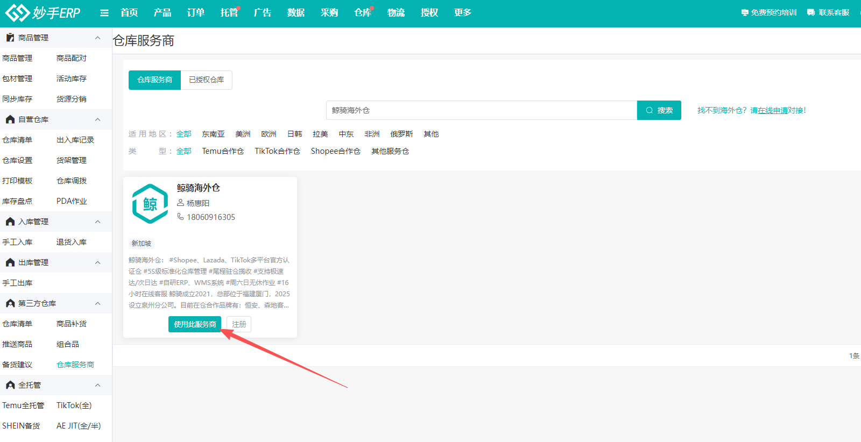Click the 免费预约培训 monitor icon
Screen dimensions: 861x442
point(745,12)
